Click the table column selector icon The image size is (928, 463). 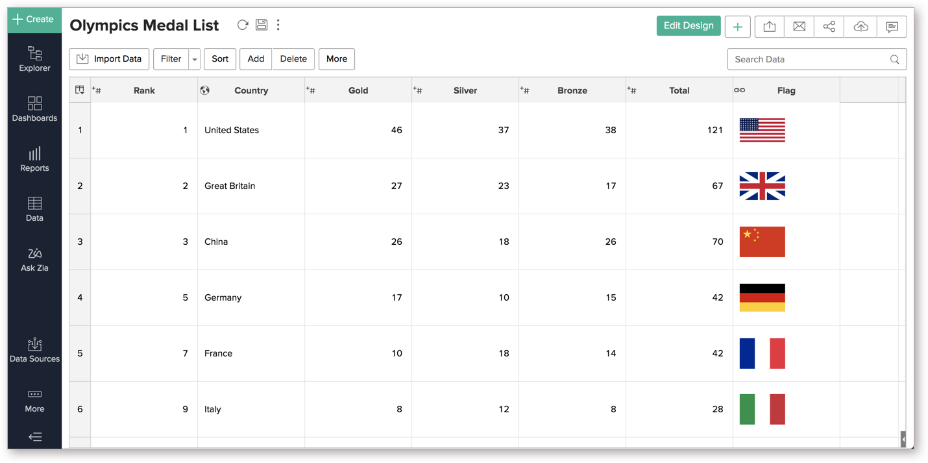click(x=80, y=90)
